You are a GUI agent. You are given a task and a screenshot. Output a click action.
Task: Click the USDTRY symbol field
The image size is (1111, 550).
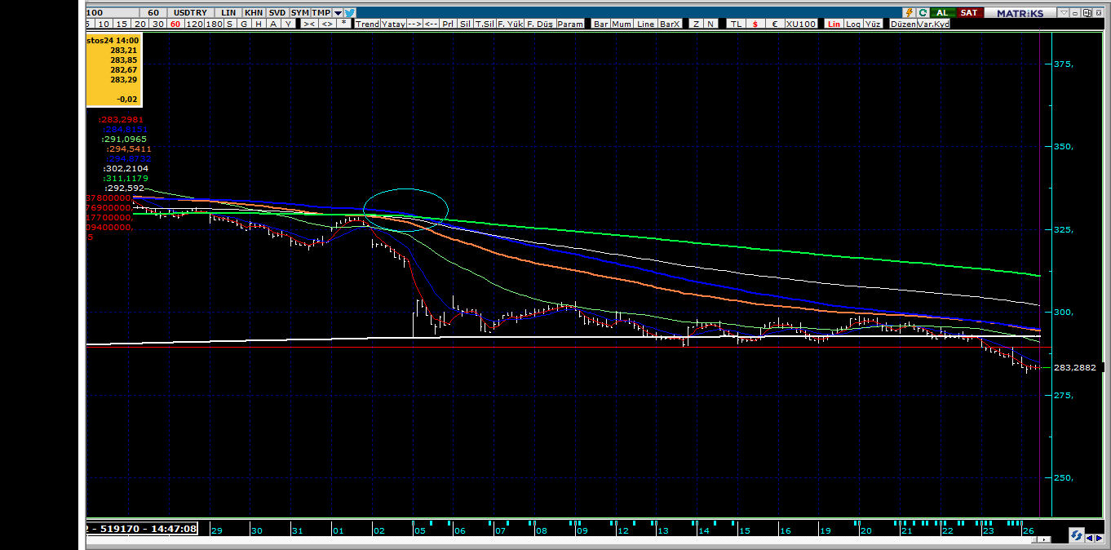[190, 12]
